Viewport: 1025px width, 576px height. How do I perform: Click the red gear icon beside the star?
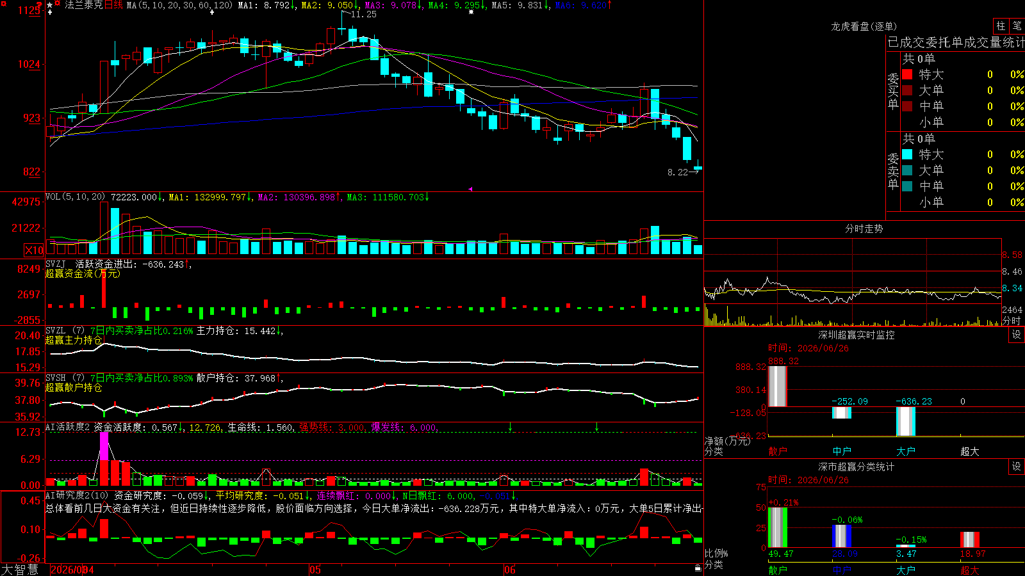58,4
